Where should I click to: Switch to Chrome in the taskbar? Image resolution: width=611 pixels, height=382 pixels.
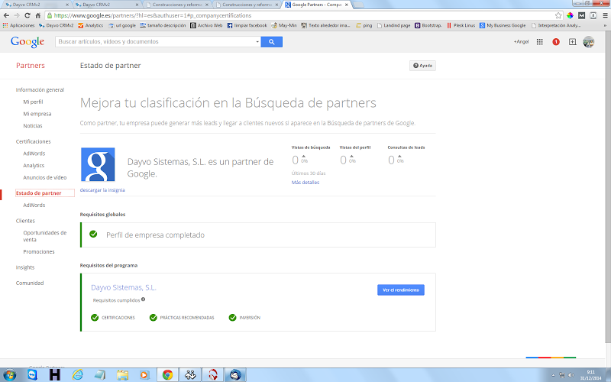pyautogui.click(x=167, y=375)
